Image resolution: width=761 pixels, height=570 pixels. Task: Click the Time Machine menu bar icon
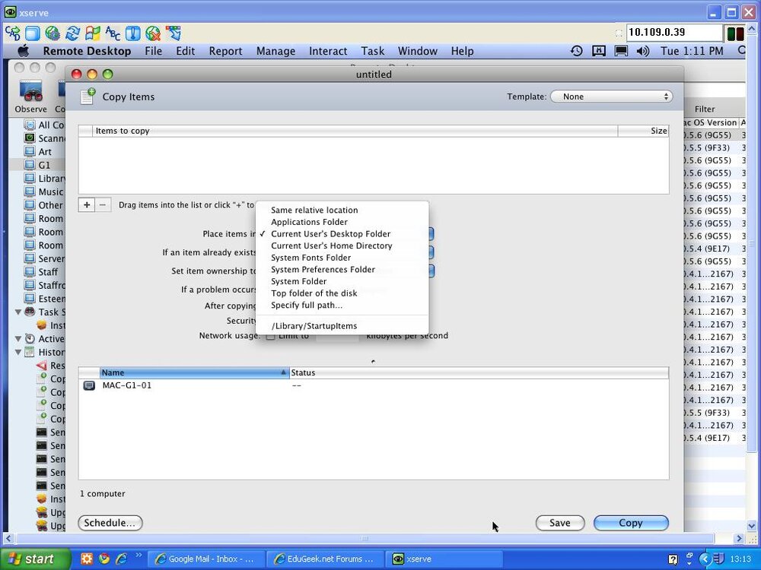click(576, 51)
